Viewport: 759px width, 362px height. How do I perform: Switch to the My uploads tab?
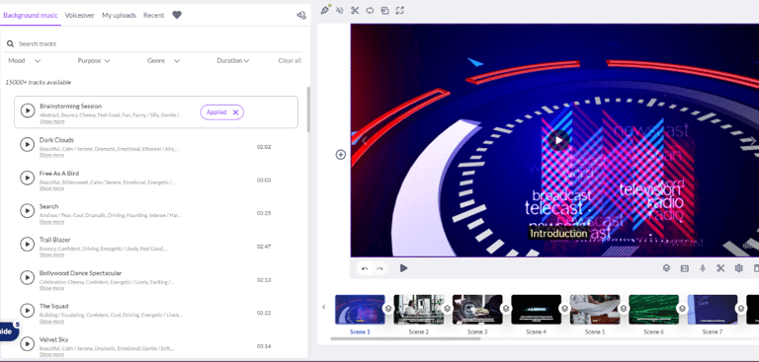click(119, 16)
